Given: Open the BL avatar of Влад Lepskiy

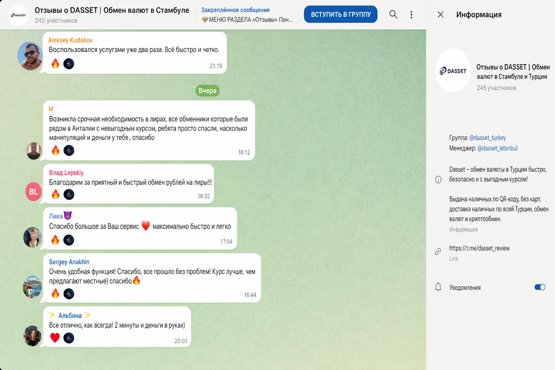Looking at the screenshot, I should tap(34, 192).
